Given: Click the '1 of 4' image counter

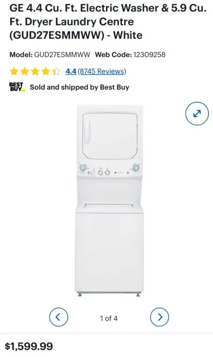Looking at the screenshot, I should pyautogui.click(x=109, y=318).
